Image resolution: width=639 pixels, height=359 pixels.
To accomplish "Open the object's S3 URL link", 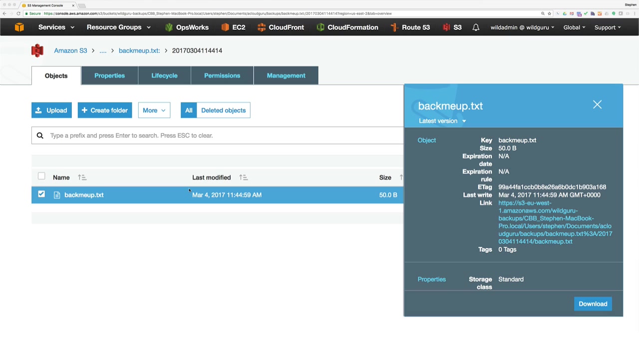I will click(x=555, y=222).
